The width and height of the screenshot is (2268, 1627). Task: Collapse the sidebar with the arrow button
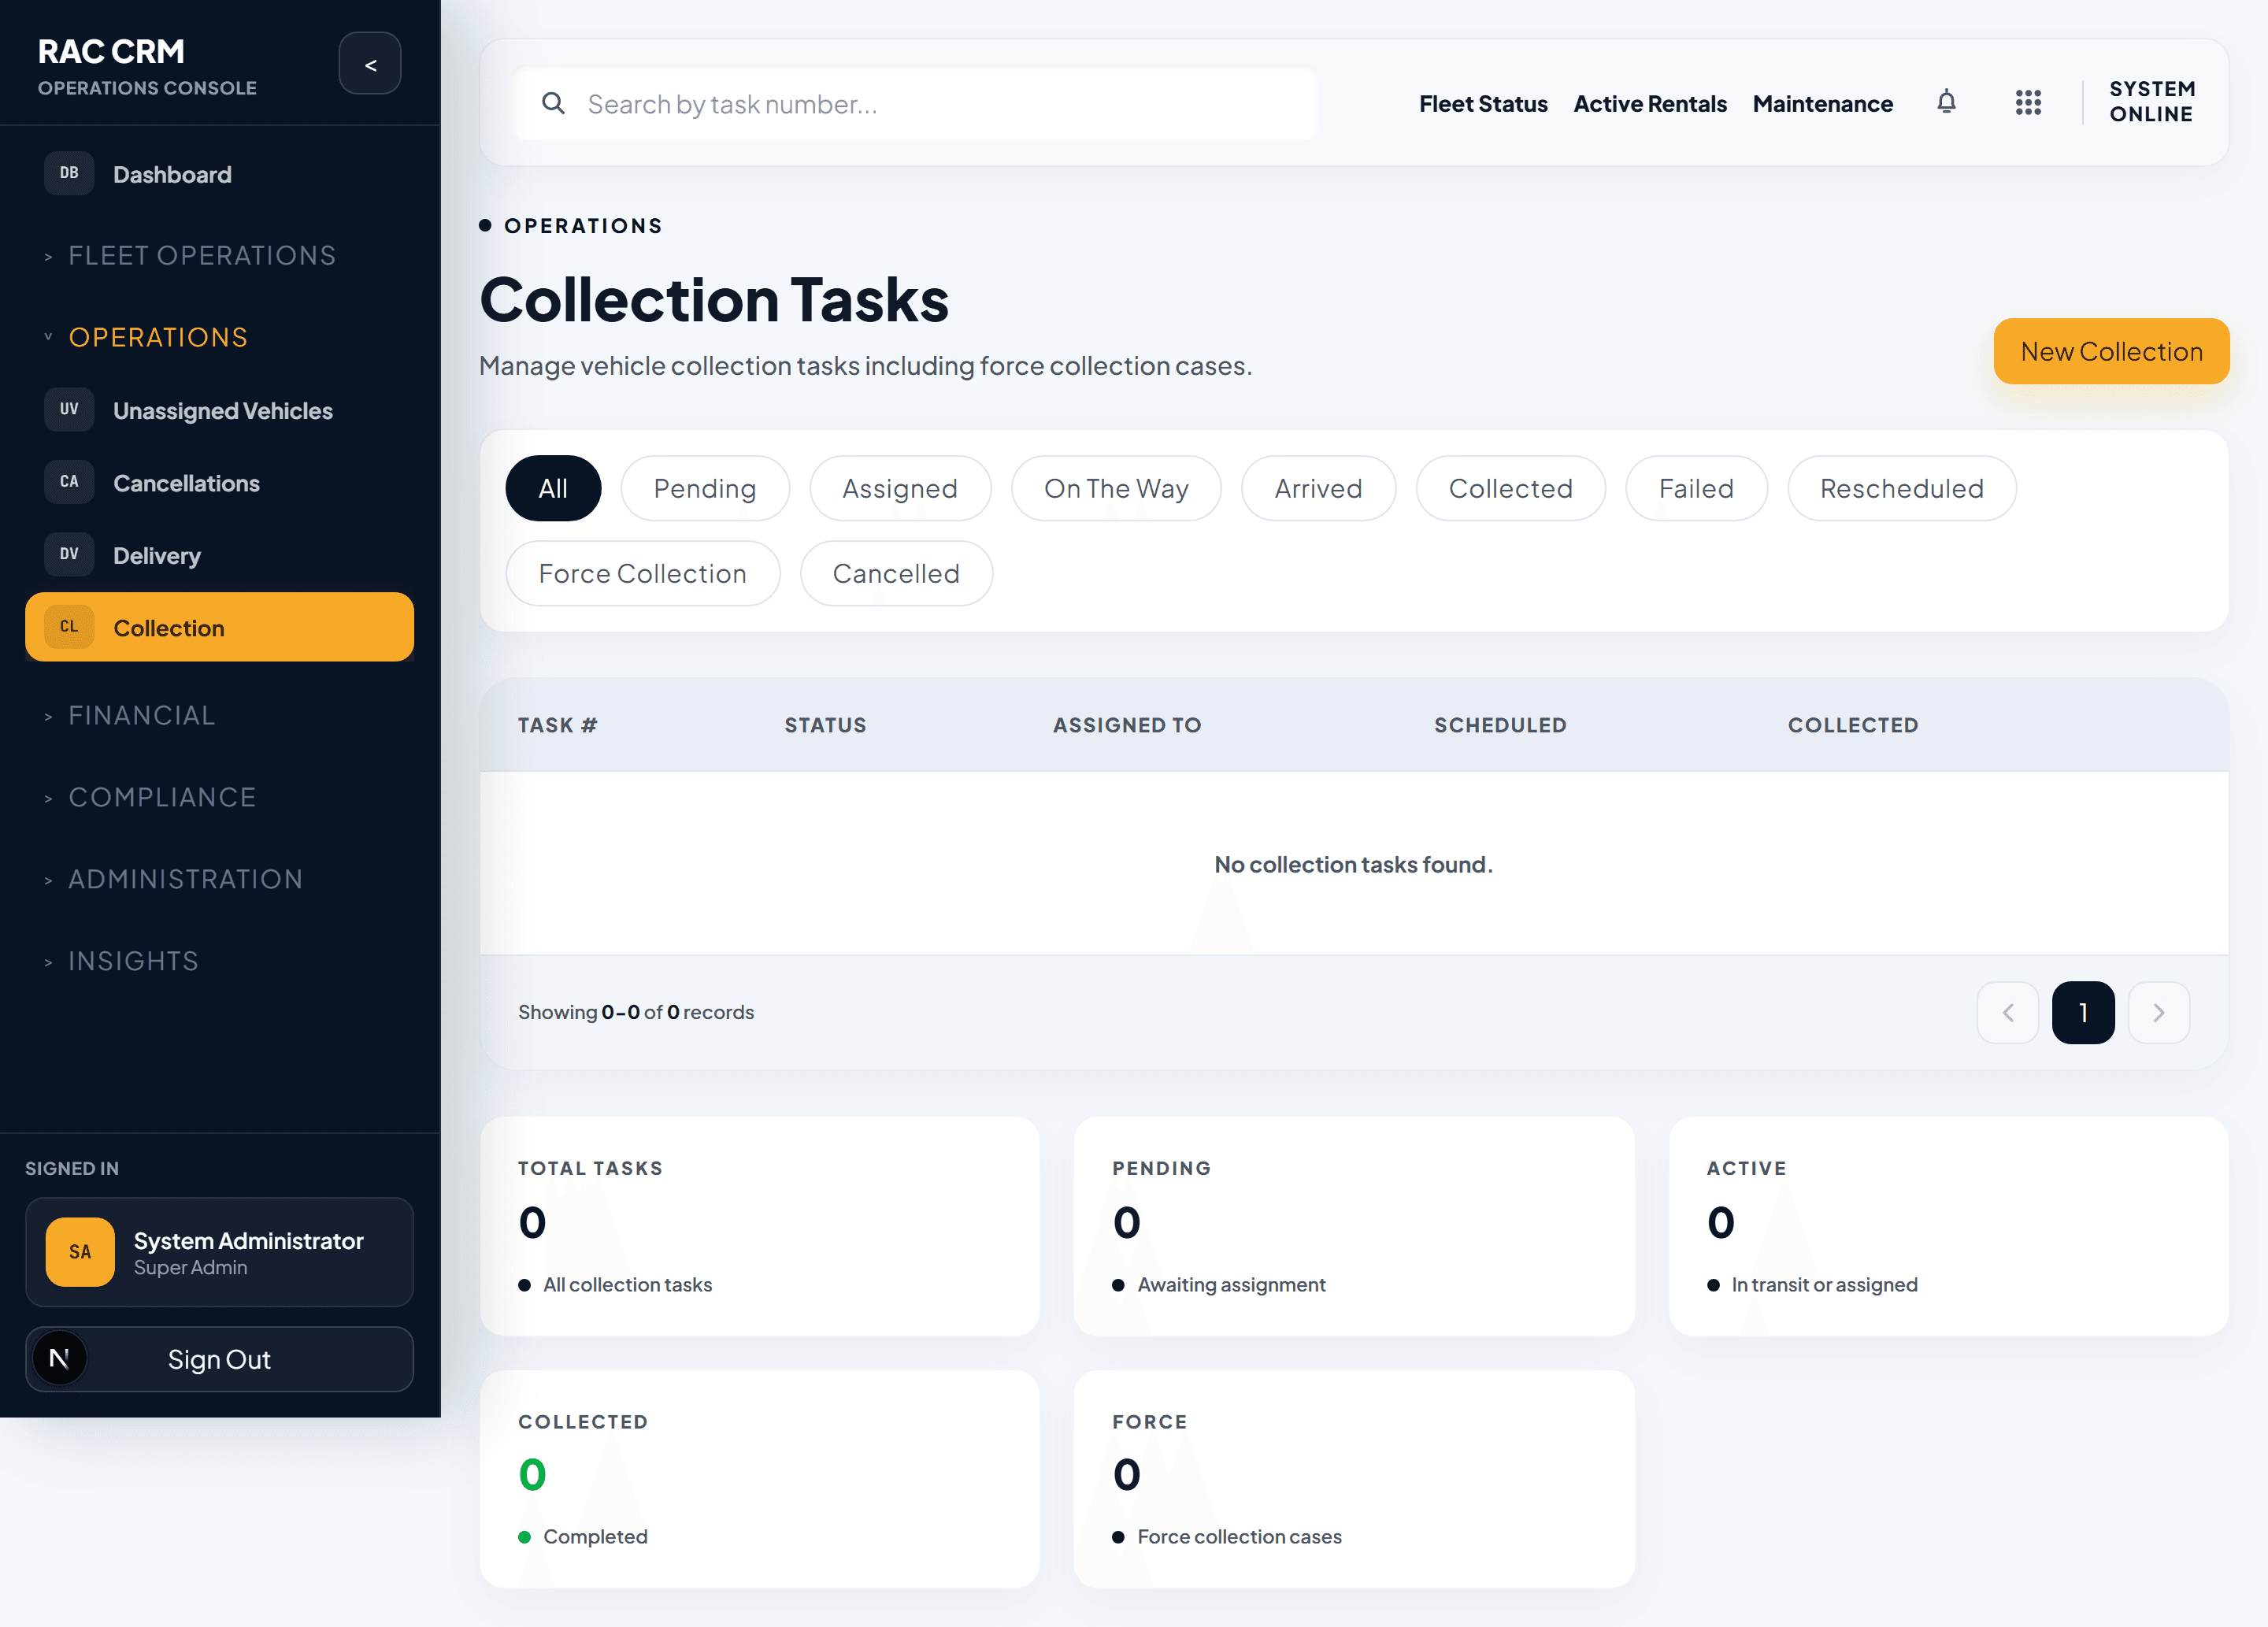pyautogui.click(x=370, y=64)
